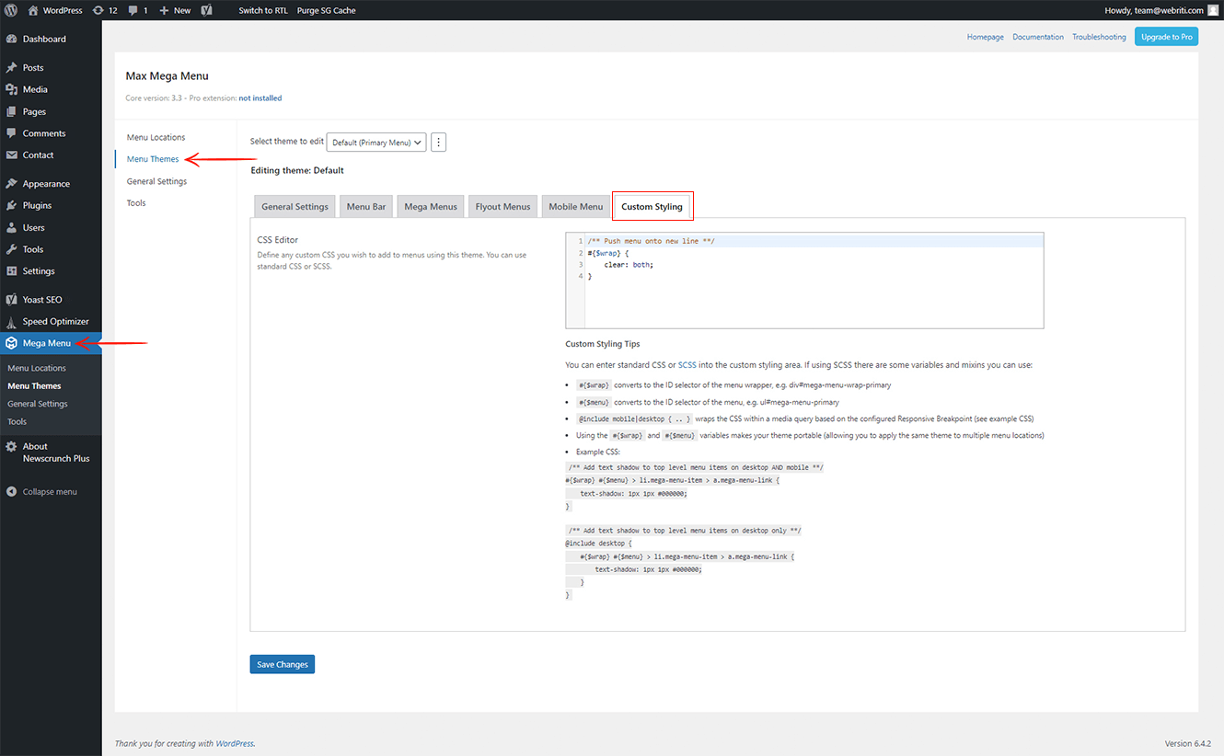Click the Max Mega Menu page title

click(x=167, y=75)
